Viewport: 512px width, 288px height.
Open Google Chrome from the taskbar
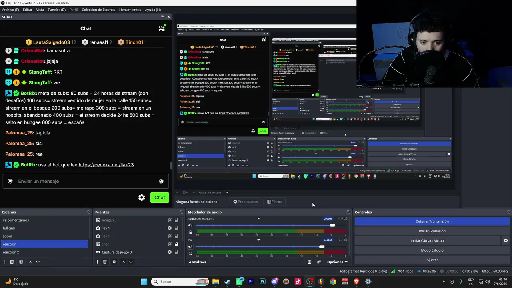point(333,282)
